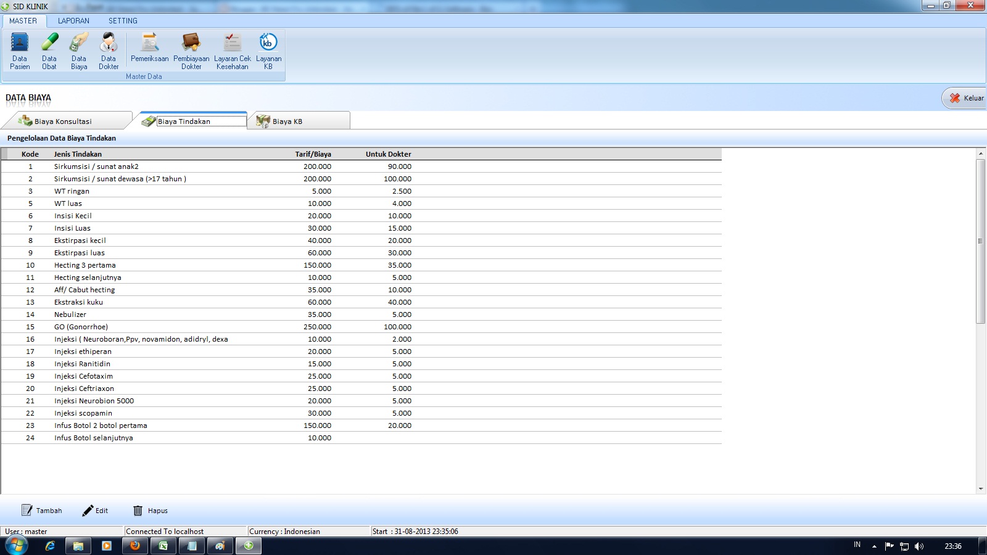Open Layaran Cek Kesehatan icon

coord(233,51)
